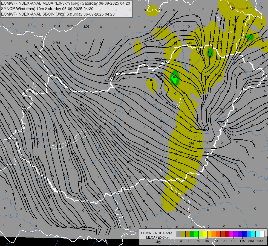Select the dark red legend swatch
268x246 pixels.
pyautogui.click(x=227, y=234)
